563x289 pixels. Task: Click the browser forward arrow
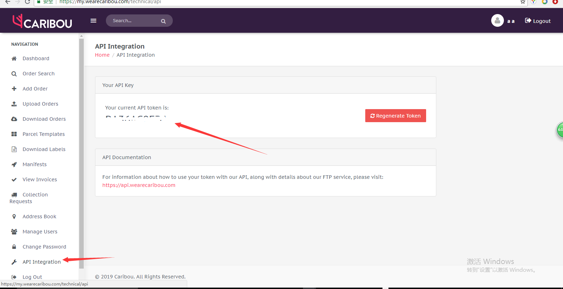(18, 2)
